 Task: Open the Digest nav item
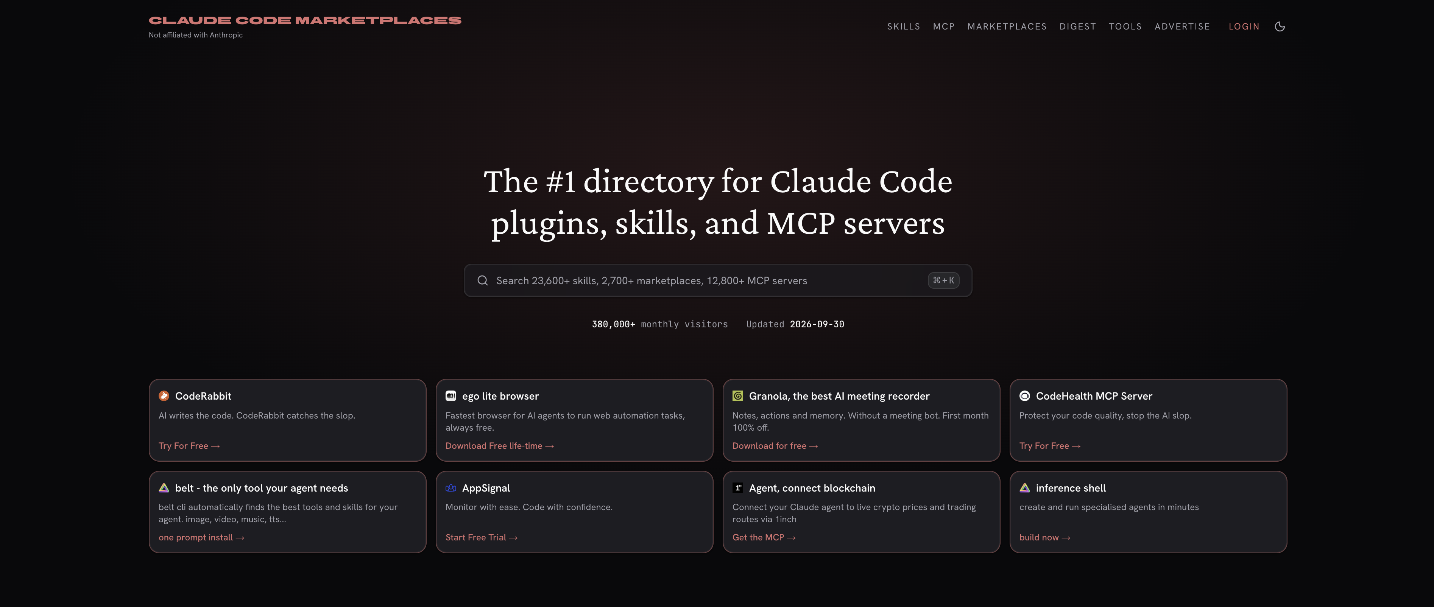coord(1078,26)
